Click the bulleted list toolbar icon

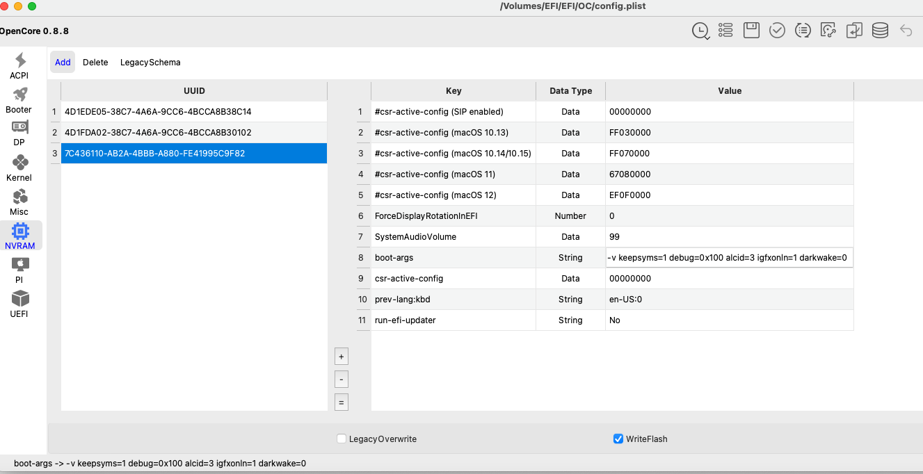coord(726,31)
